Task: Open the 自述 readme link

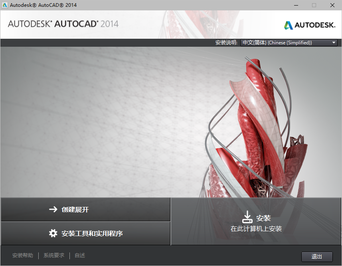Action: click(79, 255)
